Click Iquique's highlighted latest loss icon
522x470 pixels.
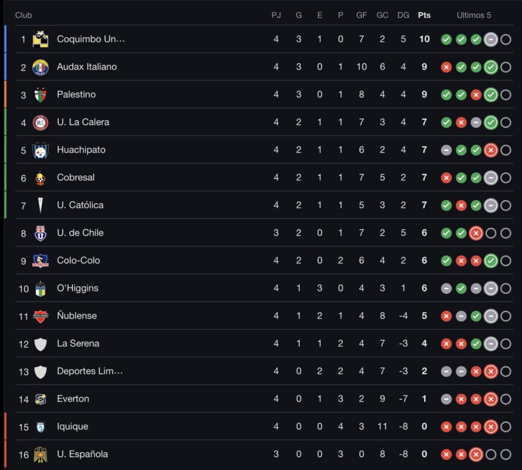pos(490,427)
